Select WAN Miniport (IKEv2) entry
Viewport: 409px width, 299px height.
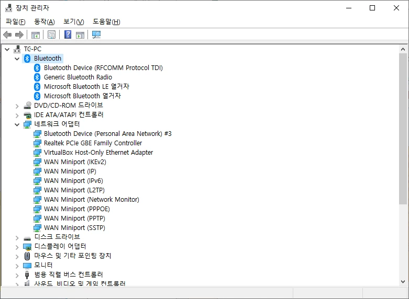pos(75,162)
